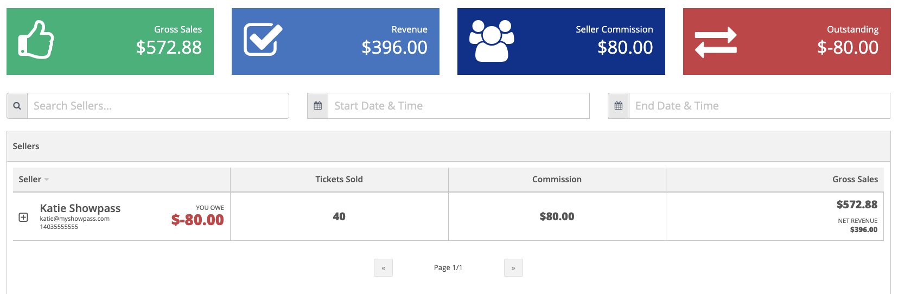Open the End Date calendar icon
Screen dimensions: 898x294
[619, 106]
